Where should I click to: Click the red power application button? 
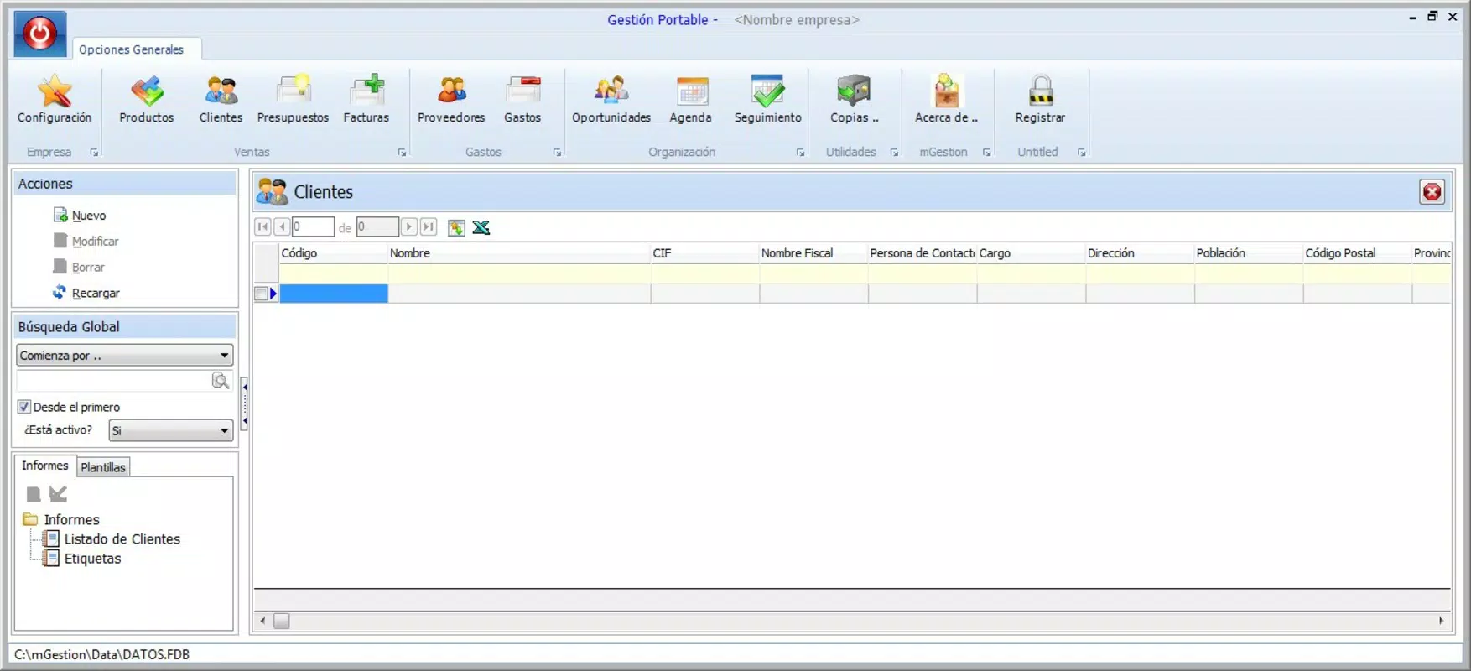point(39,34)
